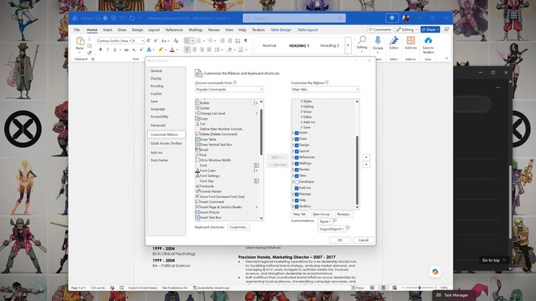
Task: Click the zoom slider in status bar
Action: pyautogui.click(x=419, y=288)
